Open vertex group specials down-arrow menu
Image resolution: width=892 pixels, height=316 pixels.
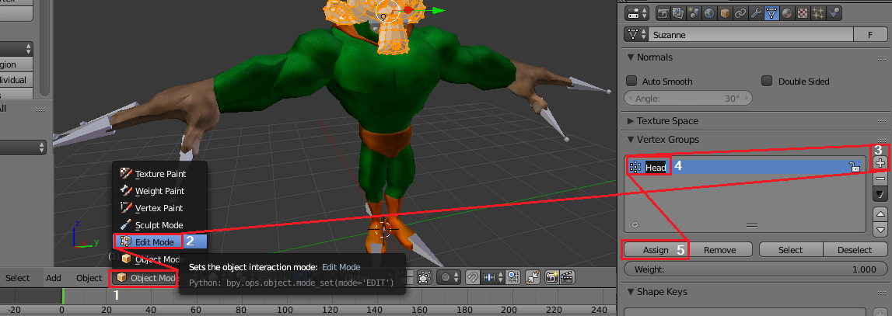880,194
